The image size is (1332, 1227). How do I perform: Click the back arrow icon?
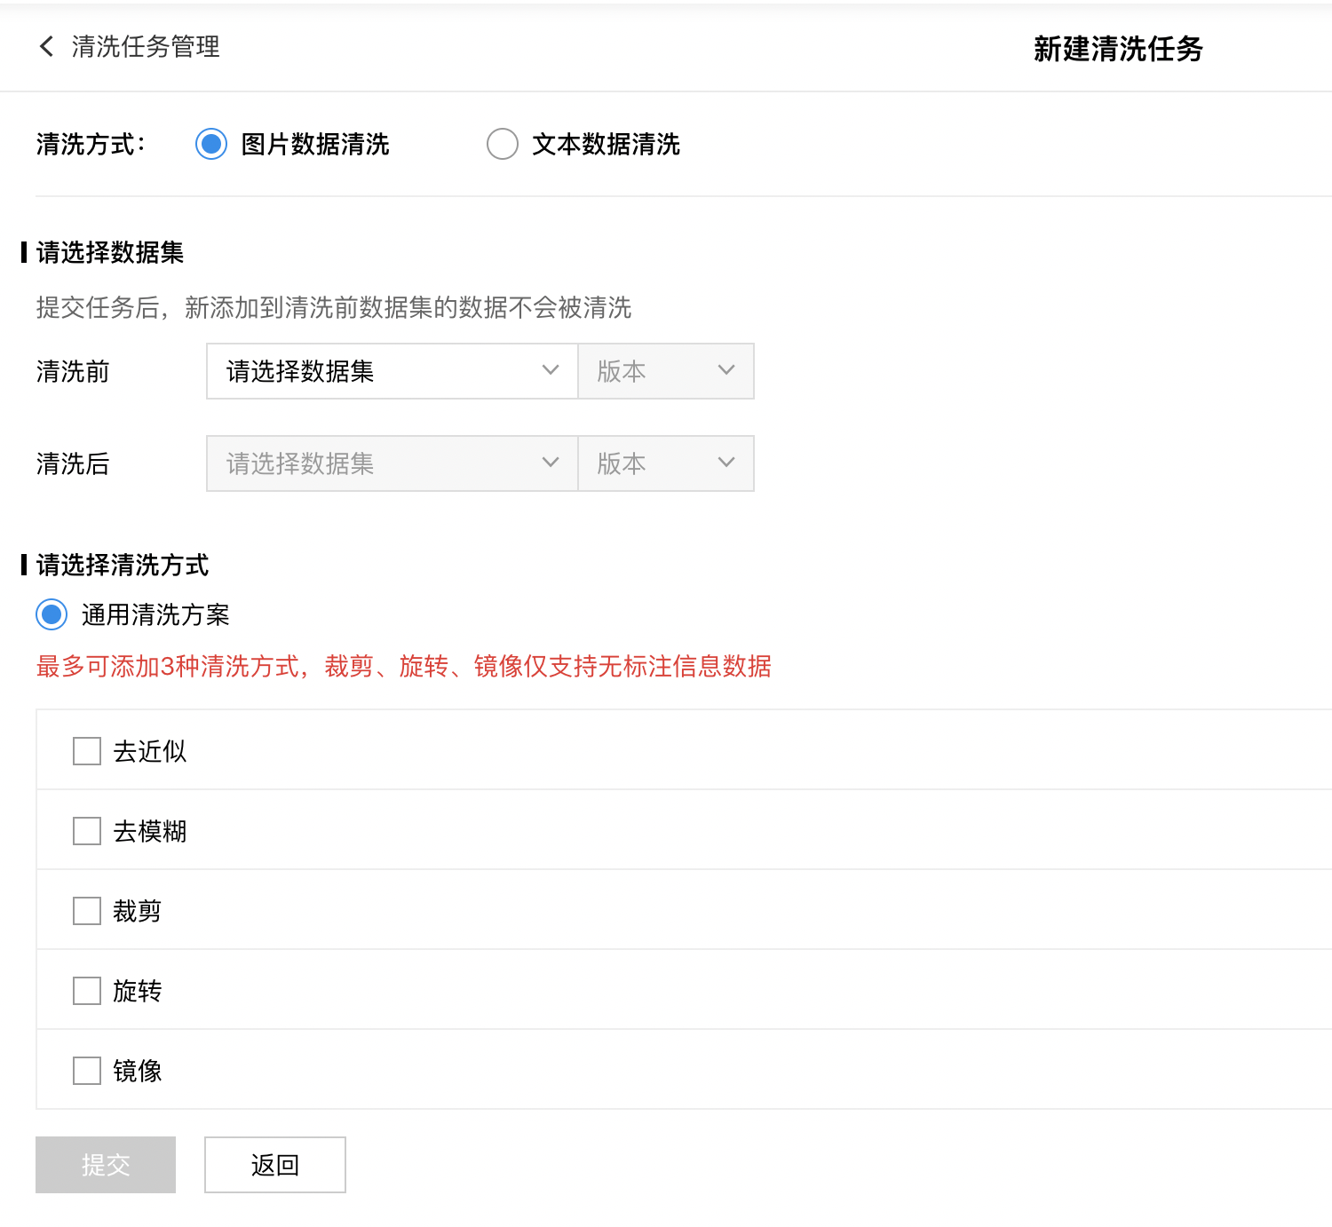click(x=47, y=46)
